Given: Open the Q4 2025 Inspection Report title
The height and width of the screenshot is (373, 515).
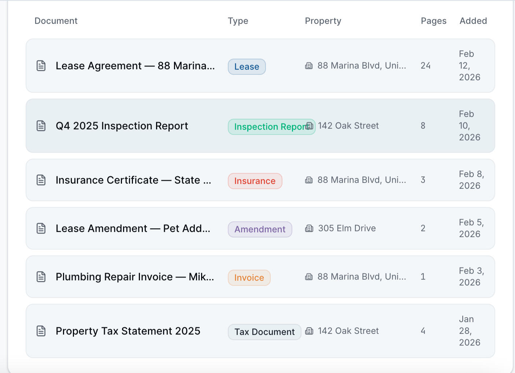Looking at the screenshot, I should [x=122, y=126].
